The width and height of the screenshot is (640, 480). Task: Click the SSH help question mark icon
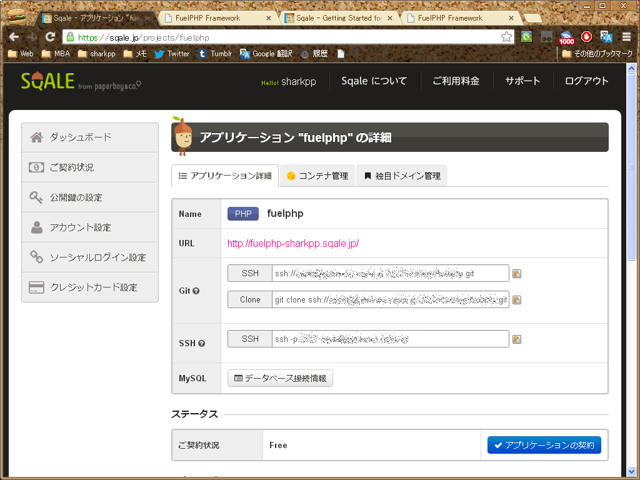pos(201,343)
